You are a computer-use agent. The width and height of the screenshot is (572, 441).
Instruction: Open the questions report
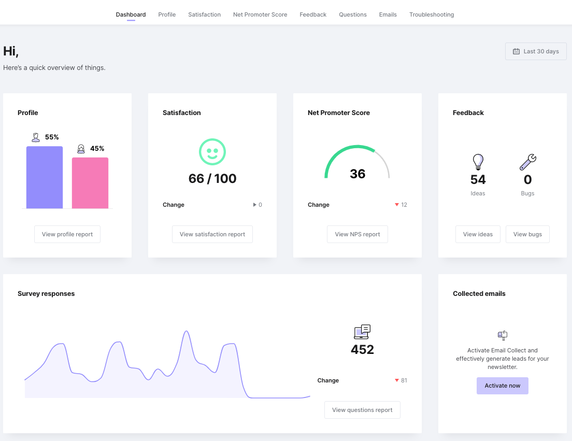[x=362, y=409]
